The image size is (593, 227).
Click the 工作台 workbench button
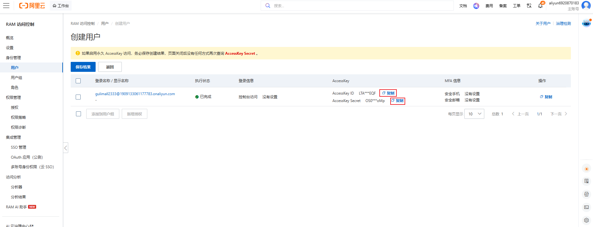[61, 6]
